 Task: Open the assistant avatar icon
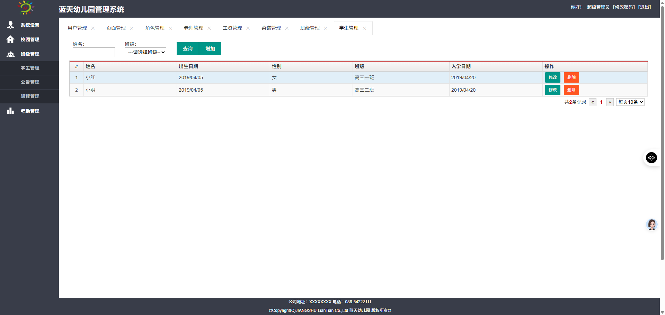pos(651,225)
